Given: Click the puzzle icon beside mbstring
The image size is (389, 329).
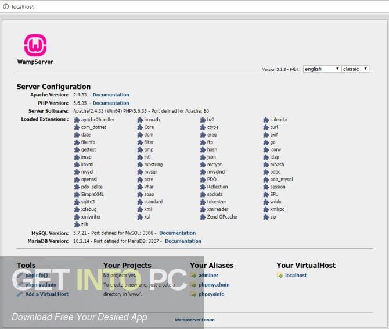Looking at the screenshot, I should click(x=140, y=164).
